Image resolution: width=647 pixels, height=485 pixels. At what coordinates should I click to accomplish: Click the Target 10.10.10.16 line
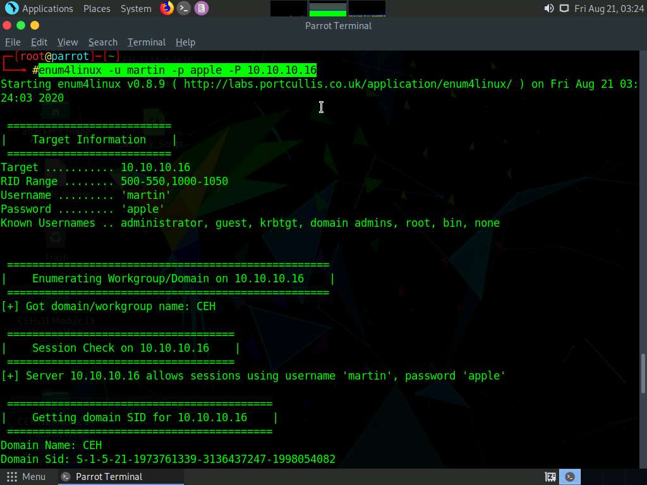(95, 167)
